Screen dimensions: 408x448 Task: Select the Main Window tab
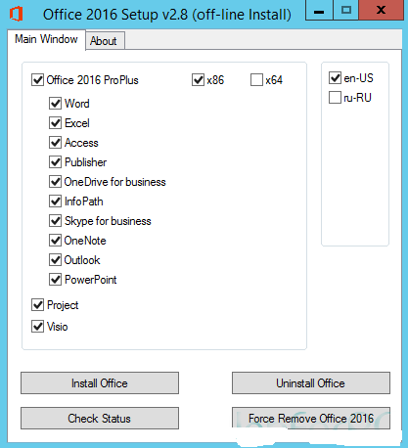click(46, 39)
